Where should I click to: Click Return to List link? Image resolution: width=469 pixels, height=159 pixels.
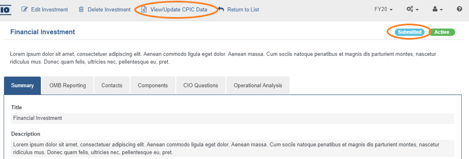pos(243,9)
